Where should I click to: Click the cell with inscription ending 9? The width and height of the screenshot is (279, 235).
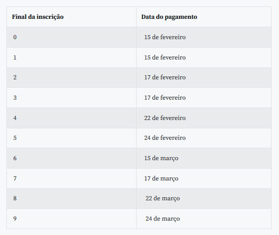[x=71, y=219]
